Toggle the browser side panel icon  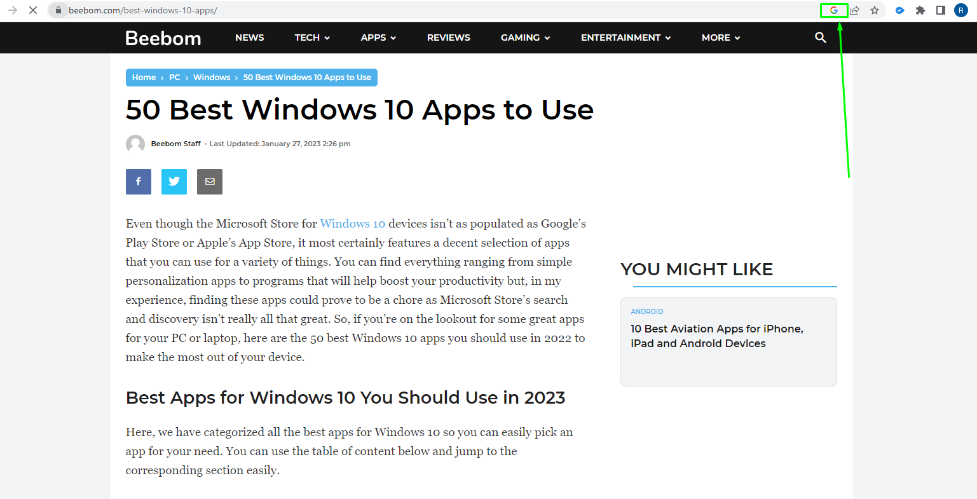941,10
